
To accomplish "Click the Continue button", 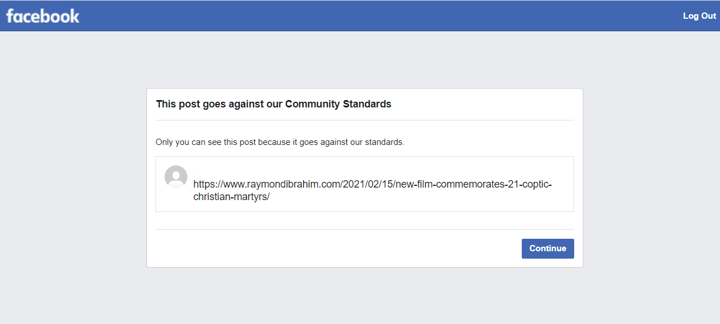I will coord(547,248).
